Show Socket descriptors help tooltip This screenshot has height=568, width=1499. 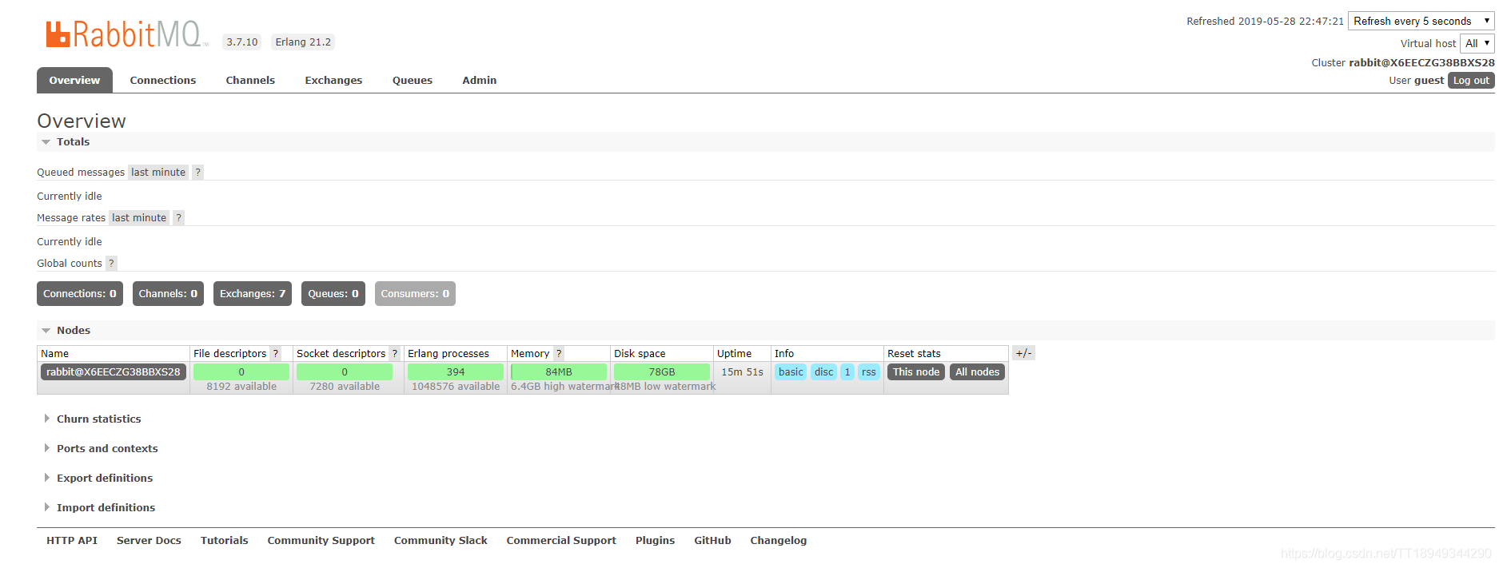(x=394, y=354)
